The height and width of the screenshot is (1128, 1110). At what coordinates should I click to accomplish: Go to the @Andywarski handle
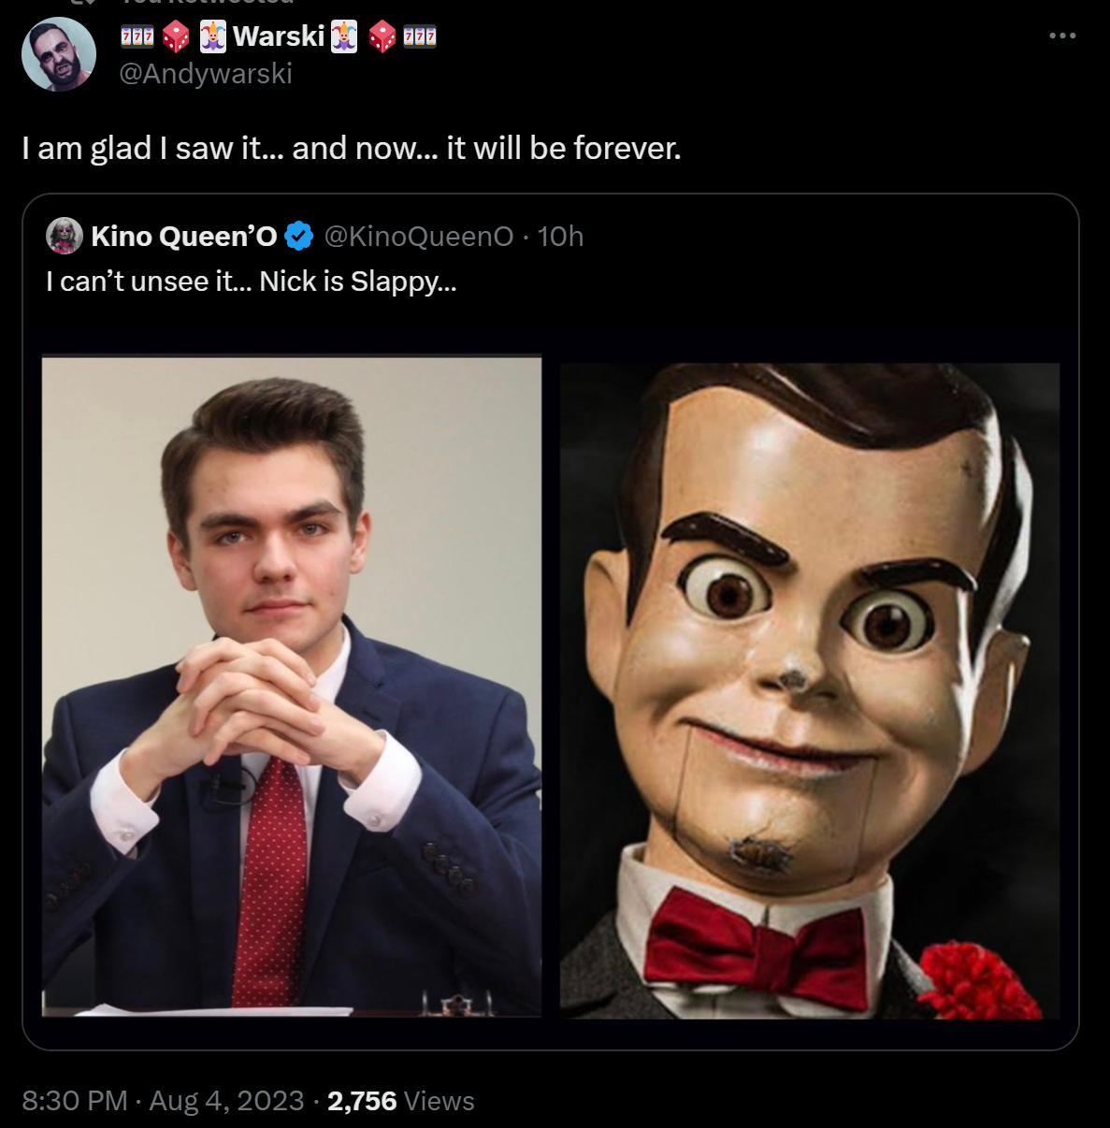point(206,73)
